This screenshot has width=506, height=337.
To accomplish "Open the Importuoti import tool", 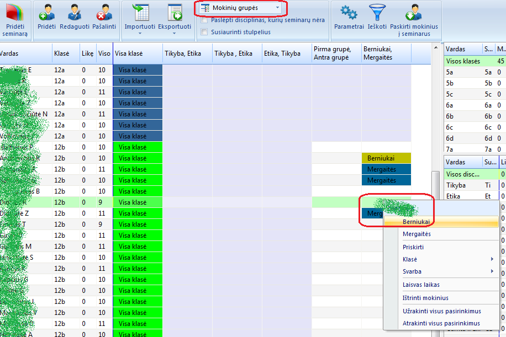I will click(x=139, y=13).
